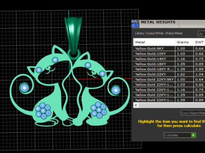Select the Yellow Gold:9KY row
205x153 pixels.
169,48
